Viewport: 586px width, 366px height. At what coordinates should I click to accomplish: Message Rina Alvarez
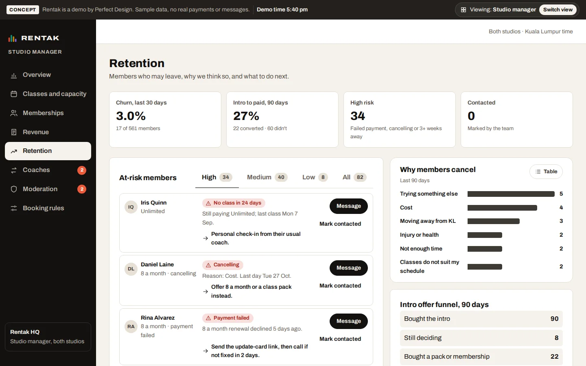point(349,321)
